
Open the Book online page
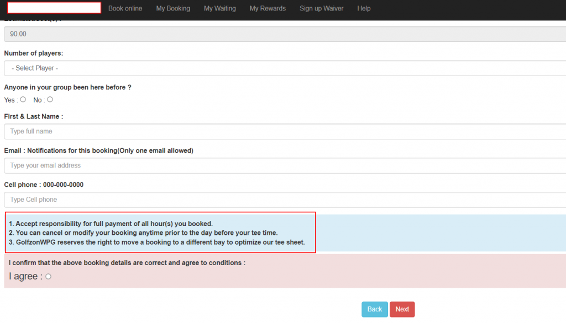click(125, 8)
